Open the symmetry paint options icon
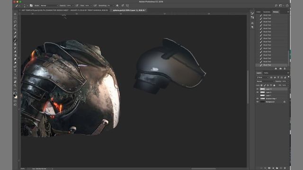This screenshot has width=303, height=170. click(x=127, y=6)
